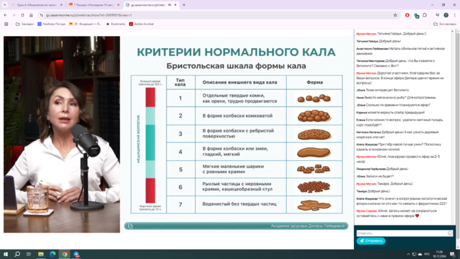This screenshot has width=460, height=259.
Task: Open a new browser tab
Action: [x=184, y=5]
